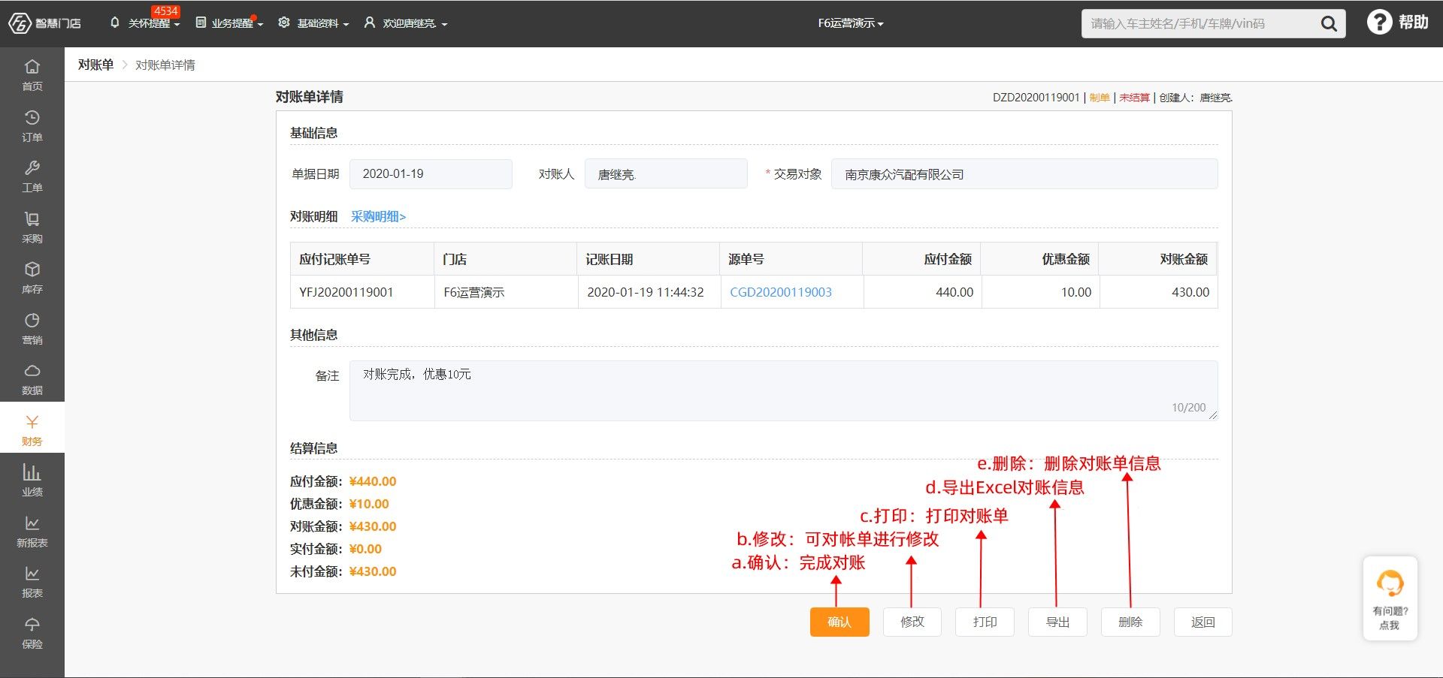Screen dimensions: 1443x678
Task: Select the 财务 finance sidebar icon
Action: 32,421
